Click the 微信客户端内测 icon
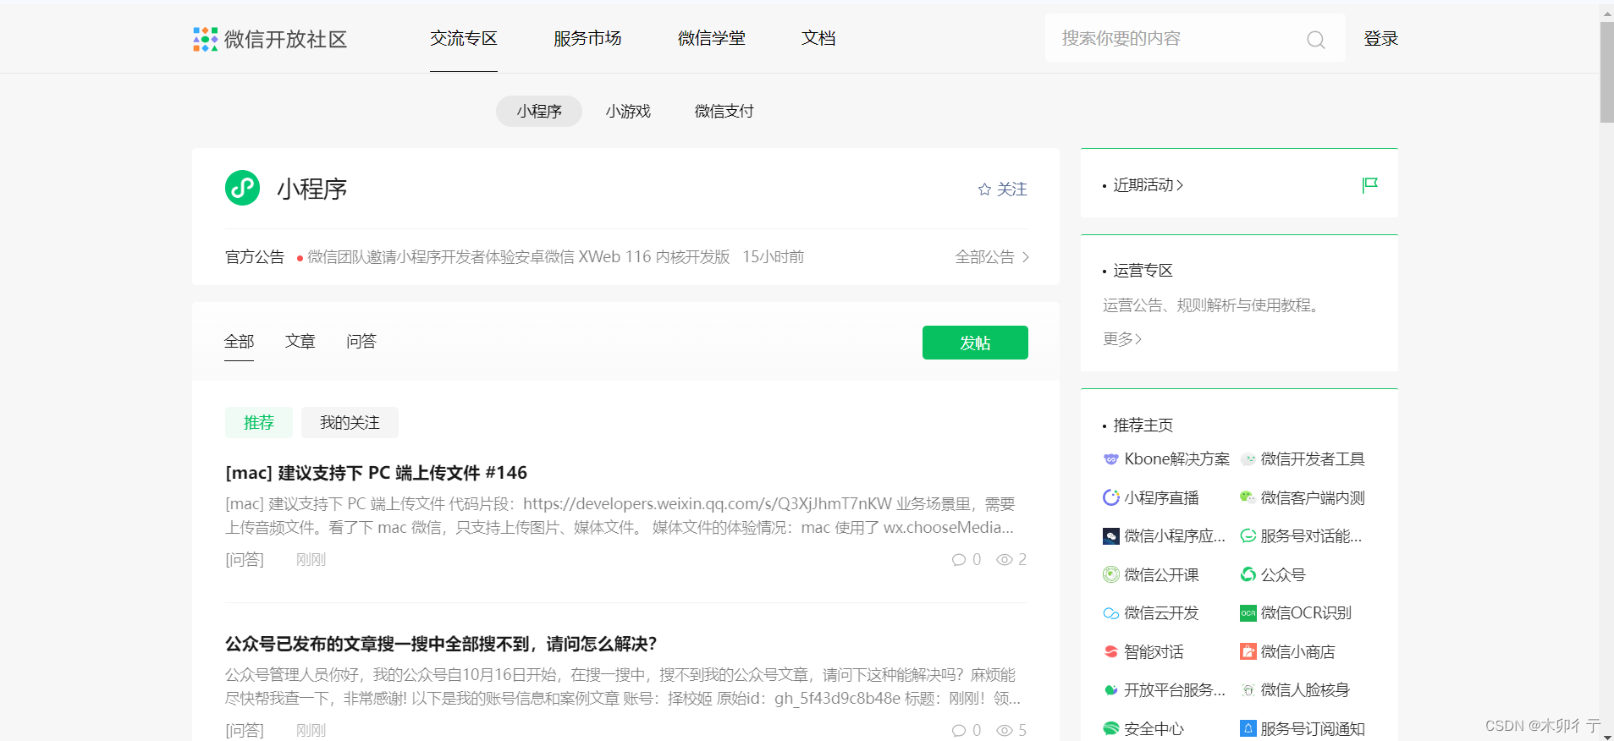 click(x=1248, y=497)
